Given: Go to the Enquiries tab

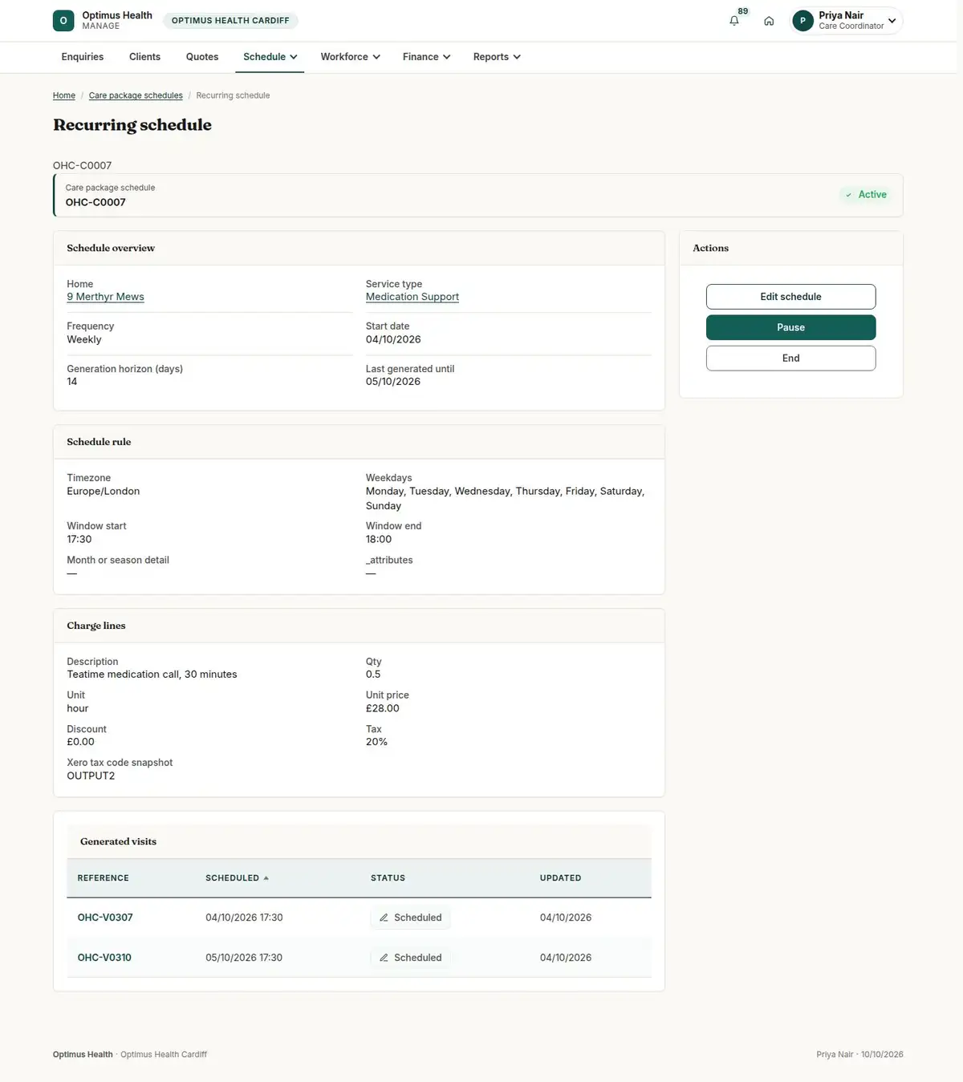Looking at the screenshot, I should click(x=83, y=57).
